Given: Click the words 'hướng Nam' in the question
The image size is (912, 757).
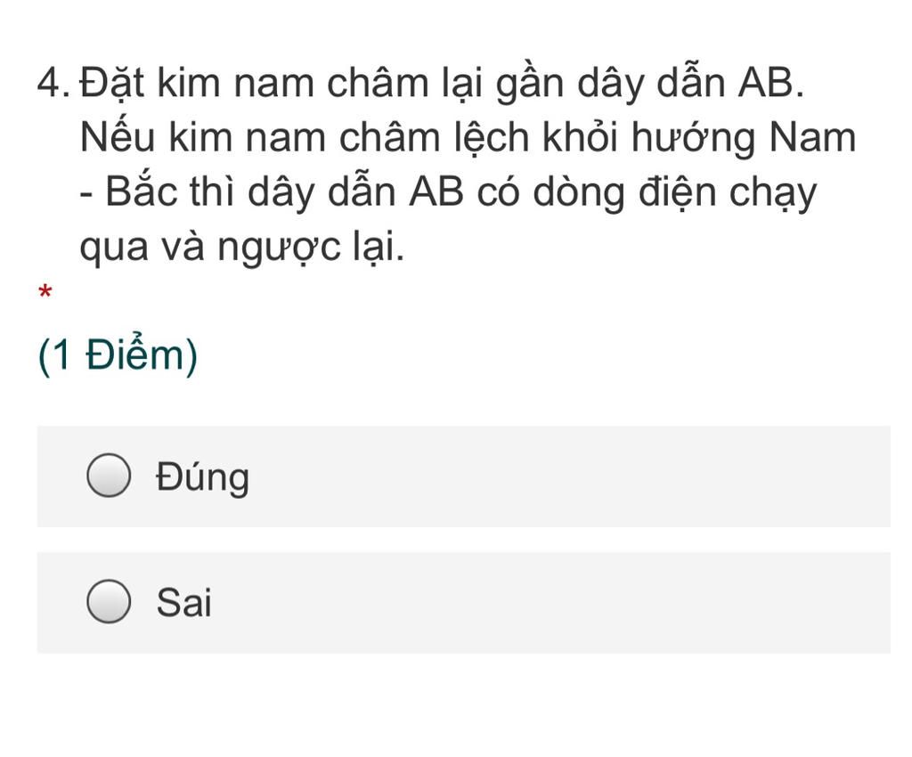Looking at the screenshot, I should tap(744, 138).
